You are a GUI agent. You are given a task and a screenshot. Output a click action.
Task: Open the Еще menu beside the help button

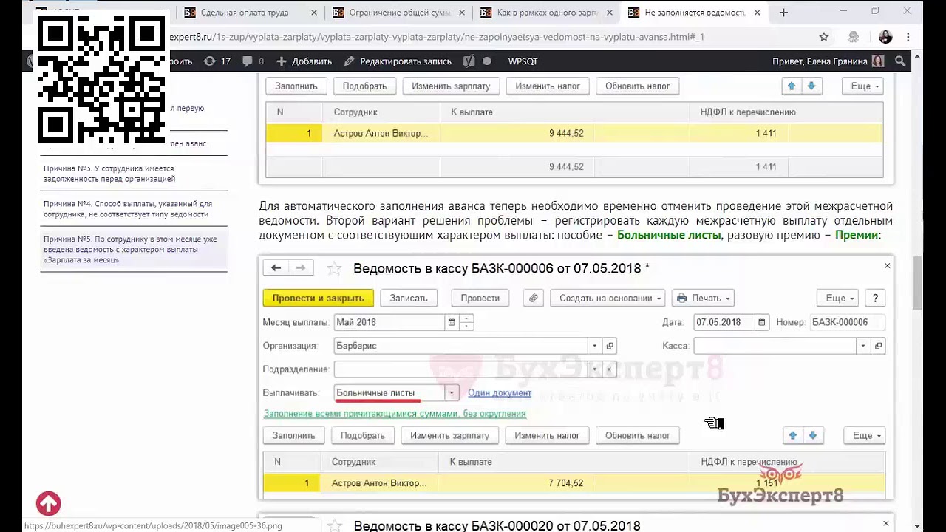838,298
